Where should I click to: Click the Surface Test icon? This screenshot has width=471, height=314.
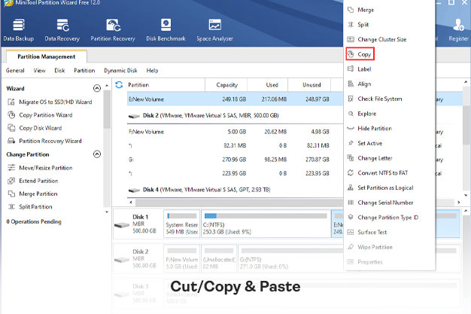pos(351,232)
